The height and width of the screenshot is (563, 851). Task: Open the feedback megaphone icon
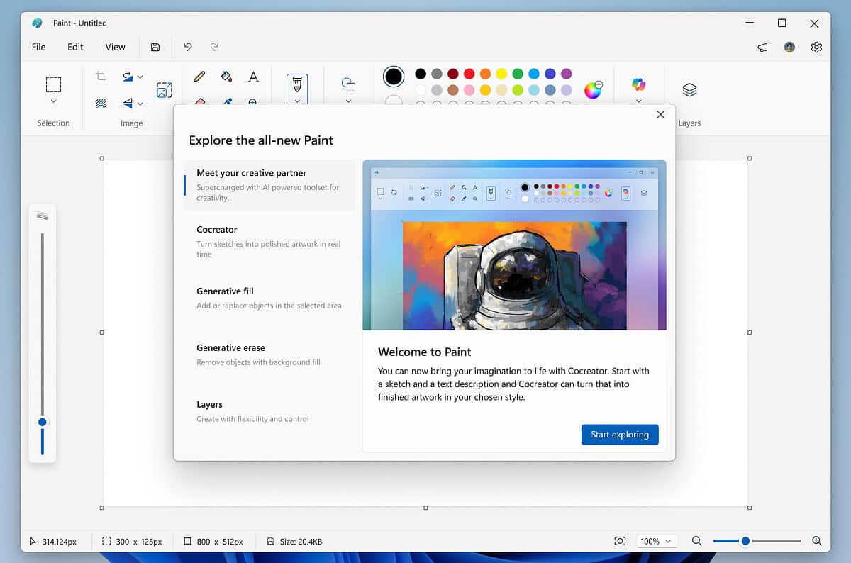762,48
